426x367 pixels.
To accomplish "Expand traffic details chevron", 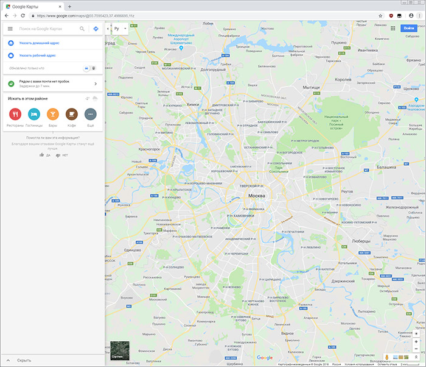I will point(96,84).
